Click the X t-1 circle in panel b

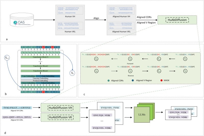tap(7, 58)
